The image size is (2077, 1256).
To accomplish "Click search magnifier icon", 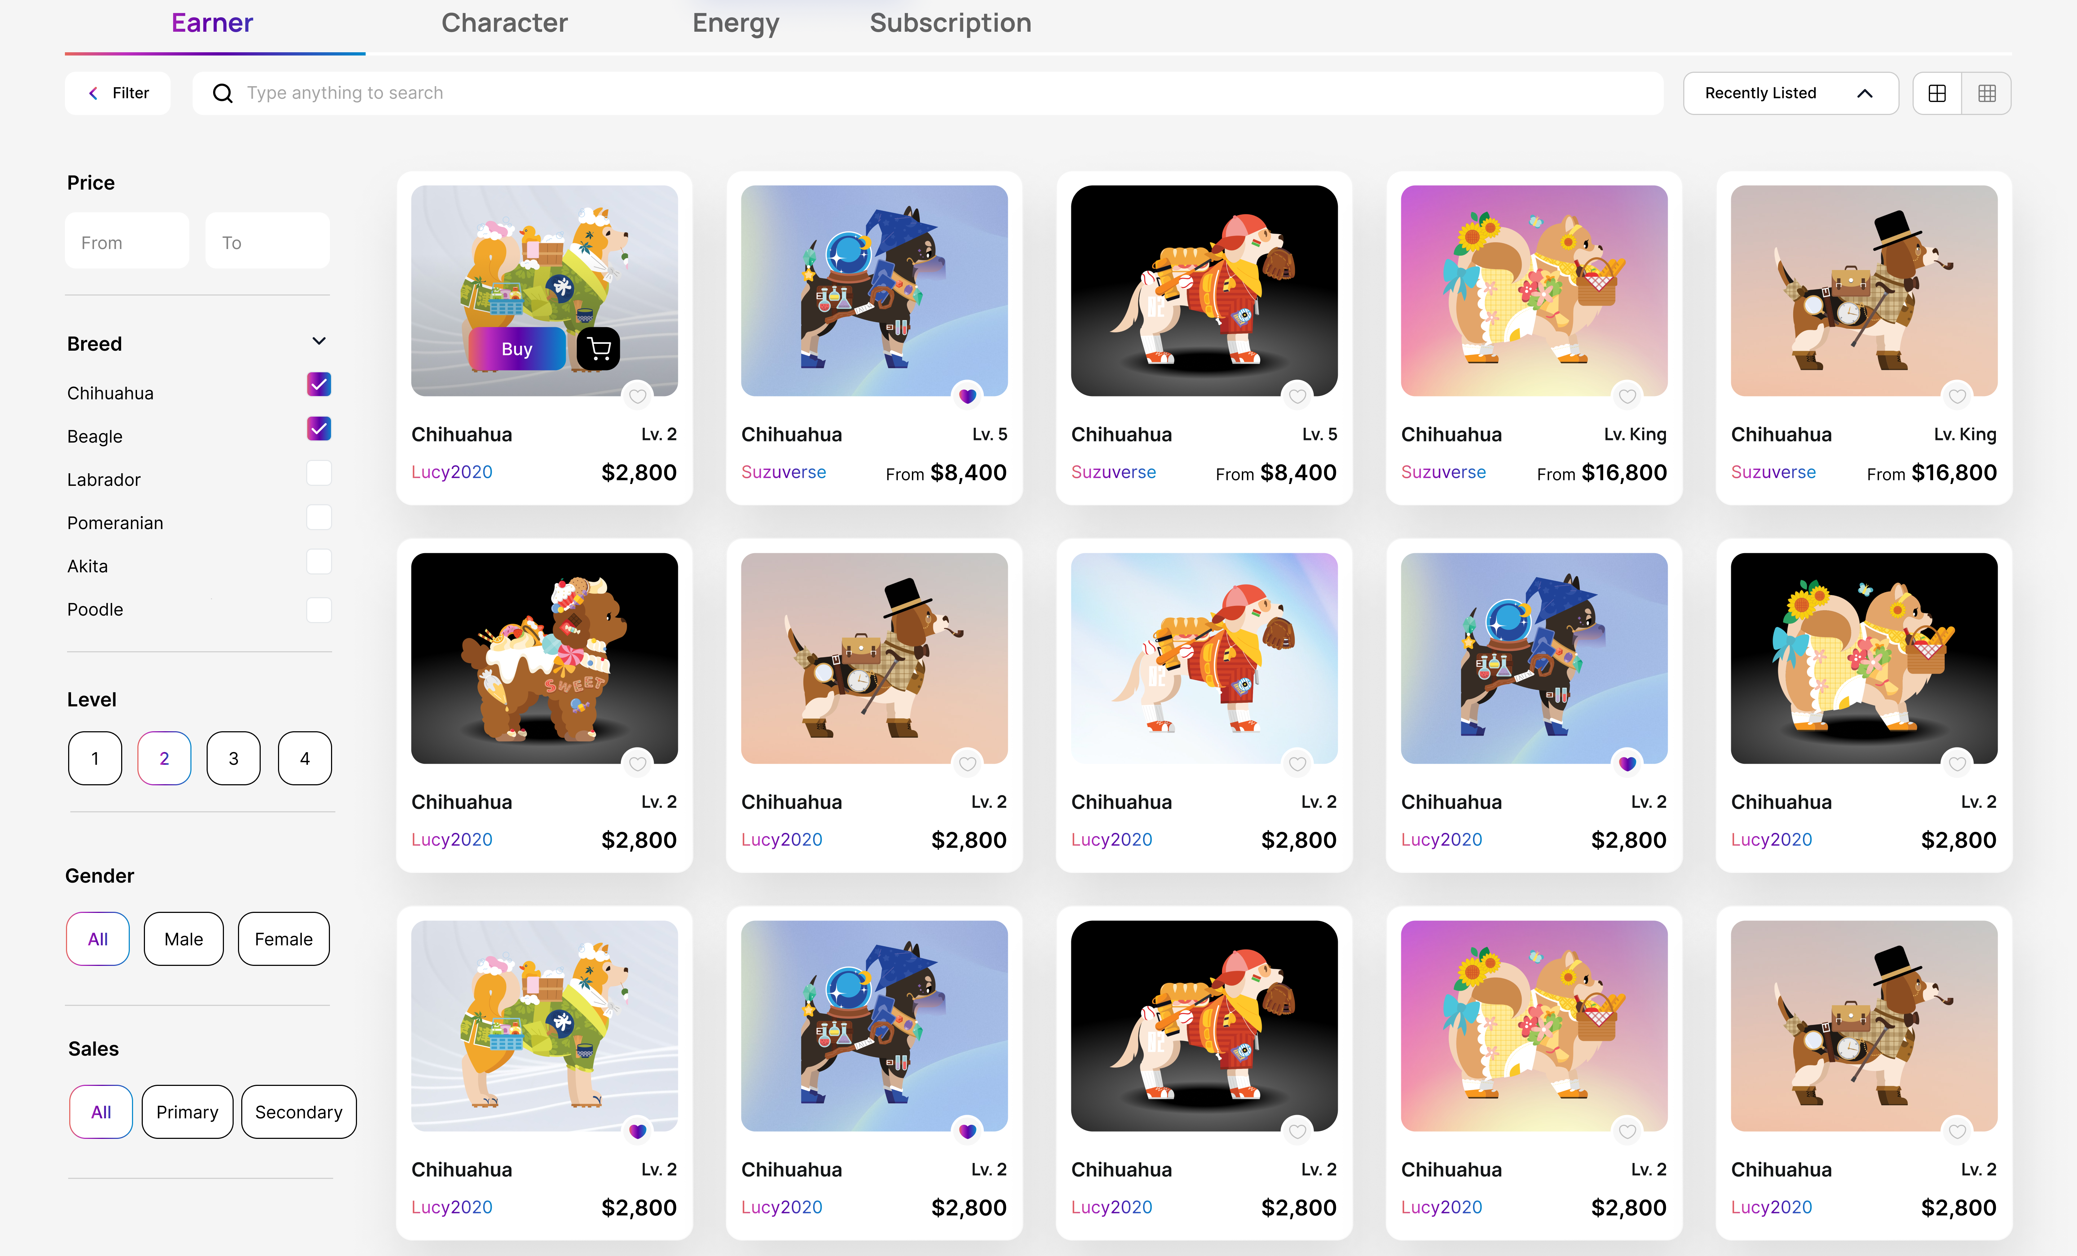I will (222, 93).
